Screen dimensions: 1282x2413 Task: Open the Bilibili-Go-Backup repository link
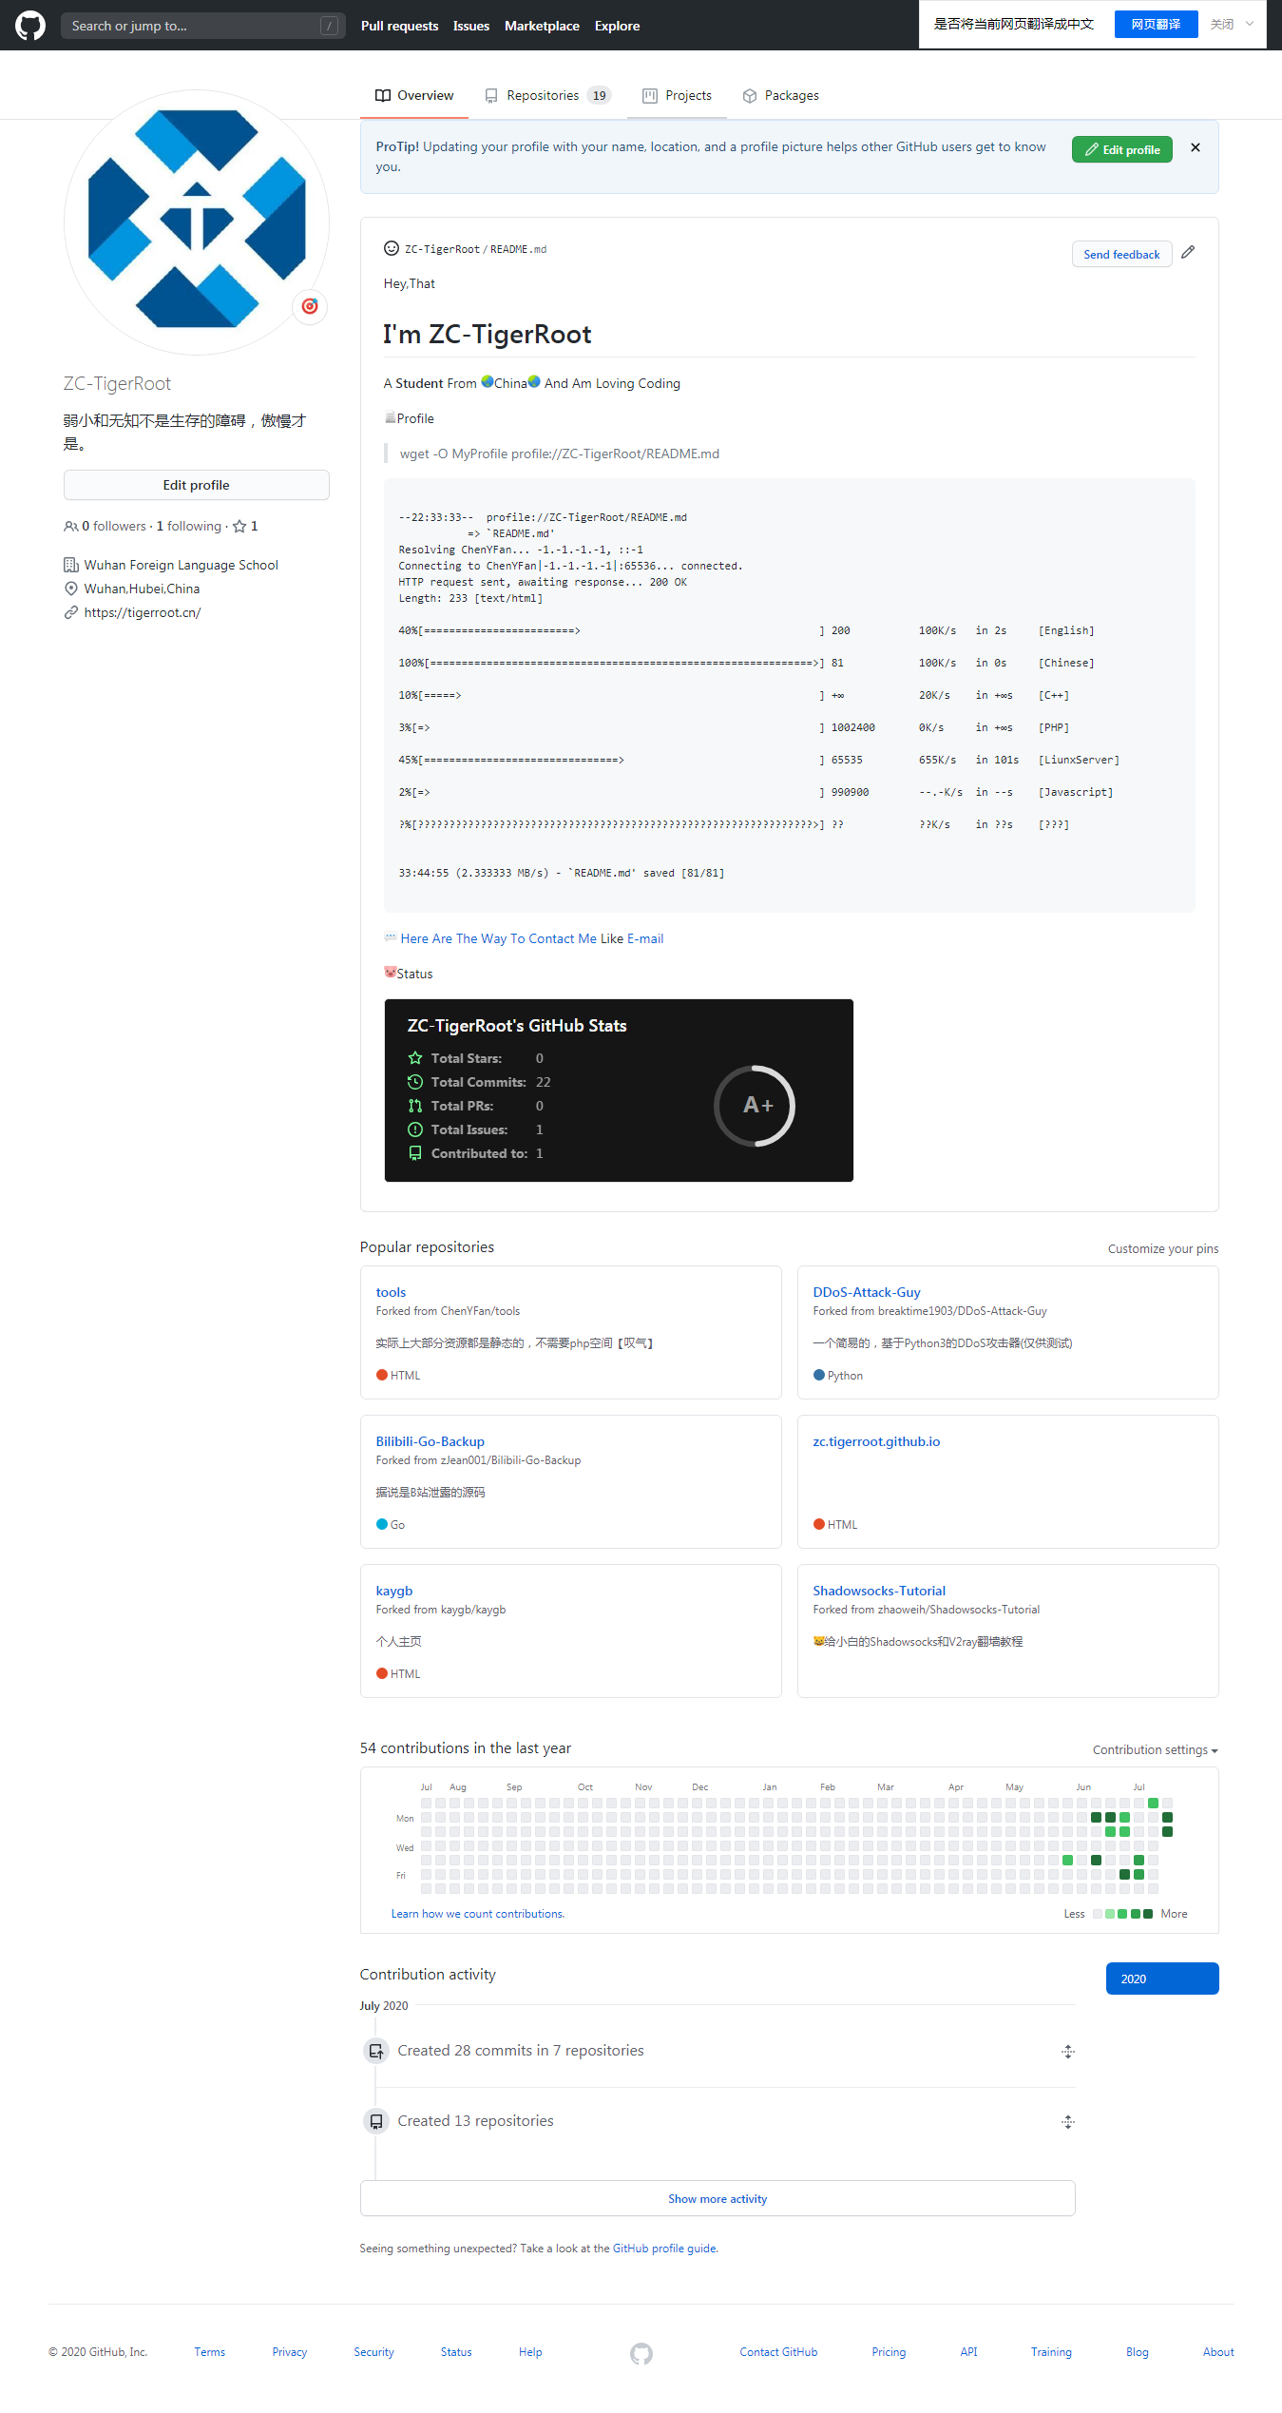pos(431,1441)
